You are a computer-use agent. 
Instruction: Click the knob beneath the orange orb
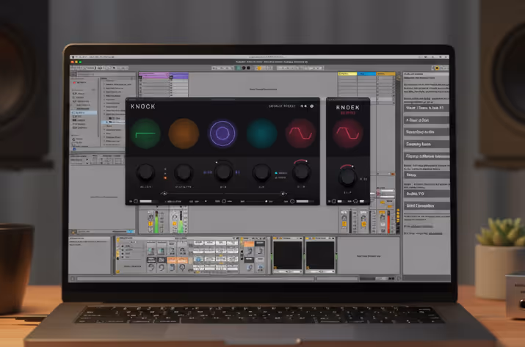tap(183, 172)
